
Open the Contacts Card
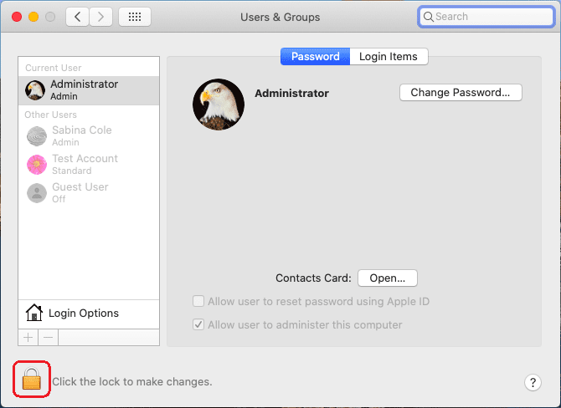(387, 278)
